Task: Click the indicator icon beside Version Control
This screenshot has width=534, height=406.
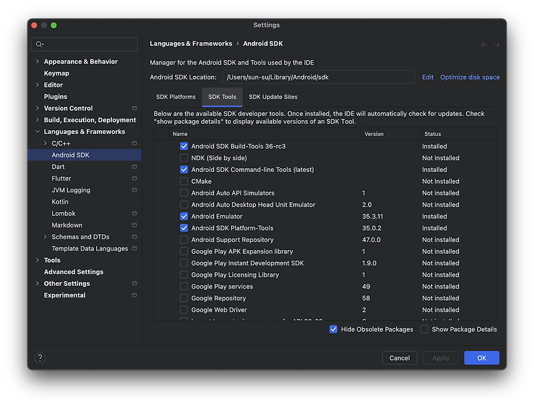Action: click(133, 108)
